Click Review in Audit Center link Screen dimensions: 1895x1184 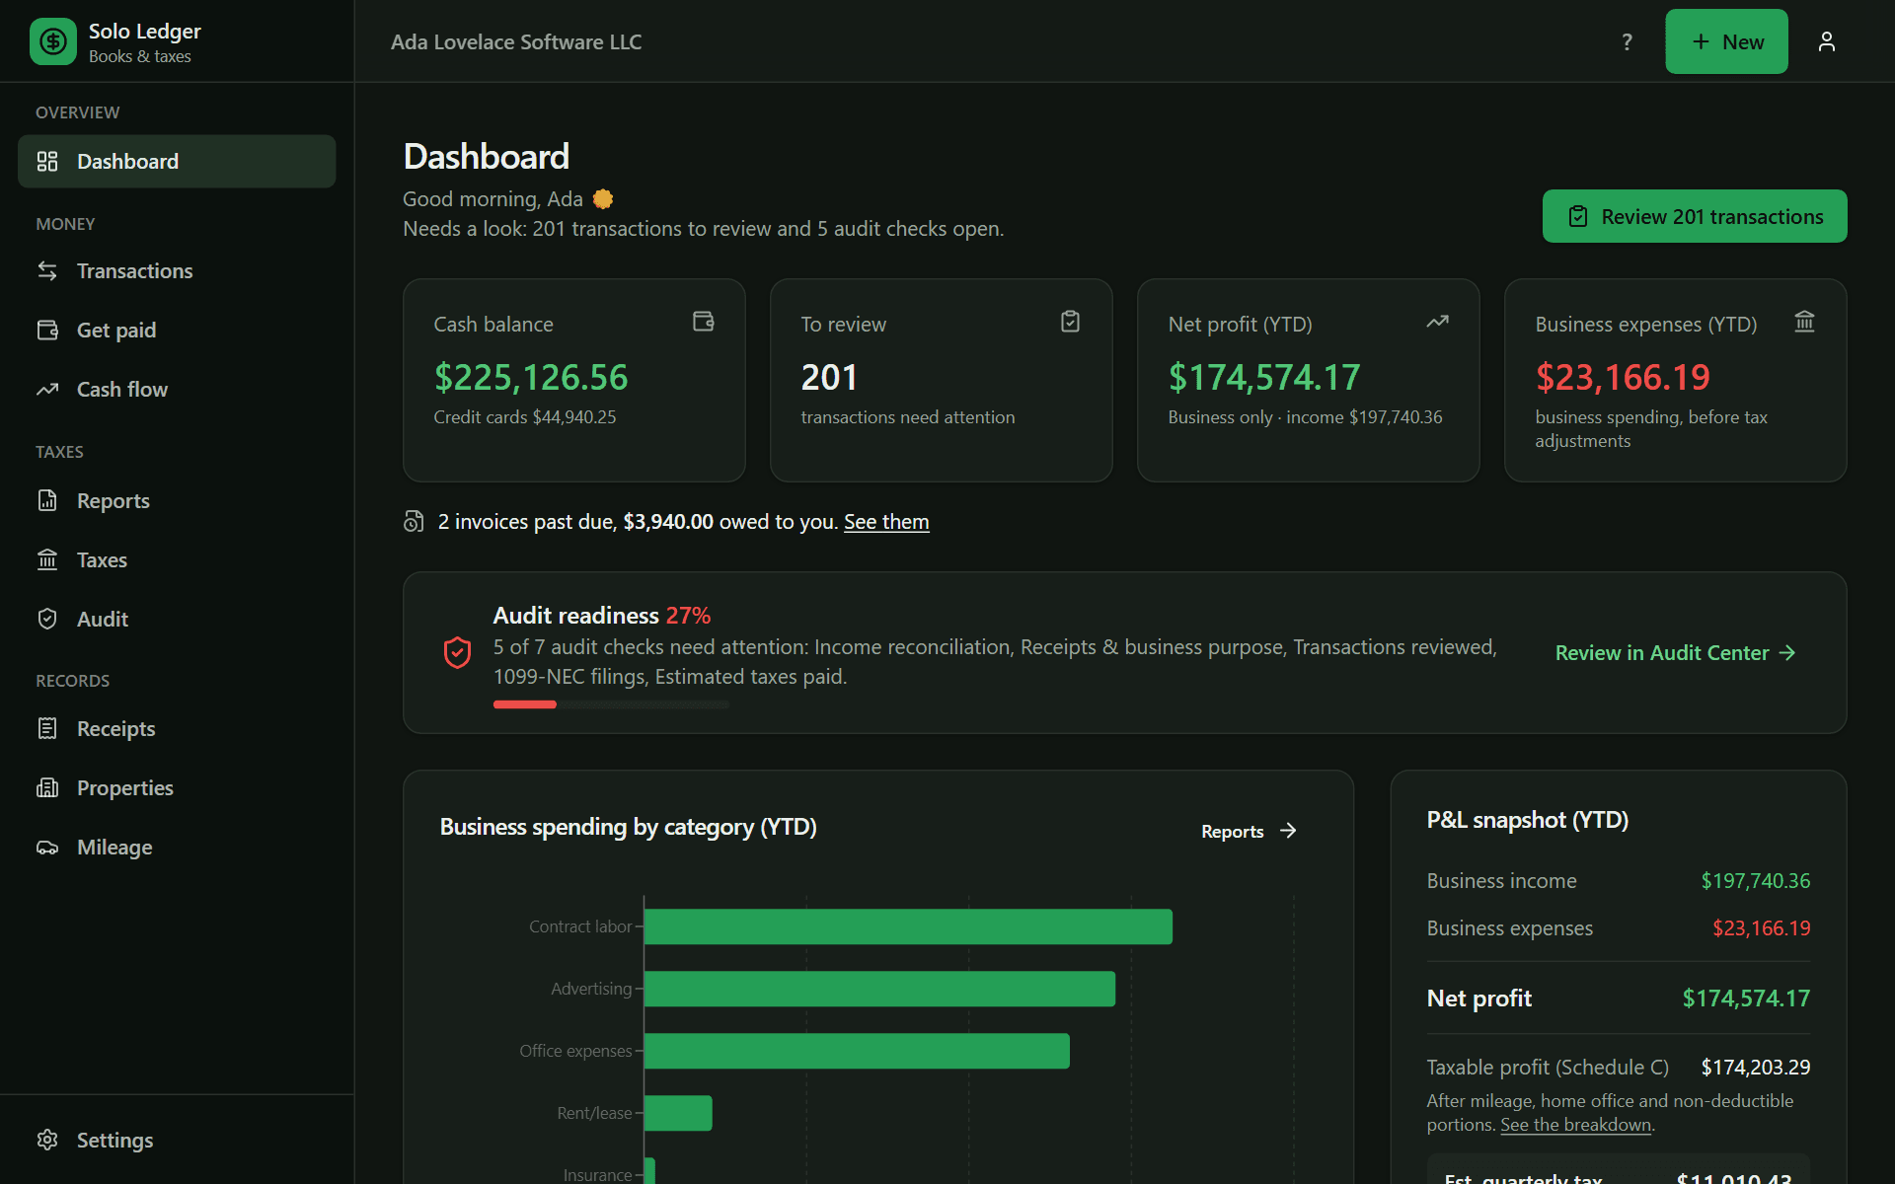[1675, 652]
